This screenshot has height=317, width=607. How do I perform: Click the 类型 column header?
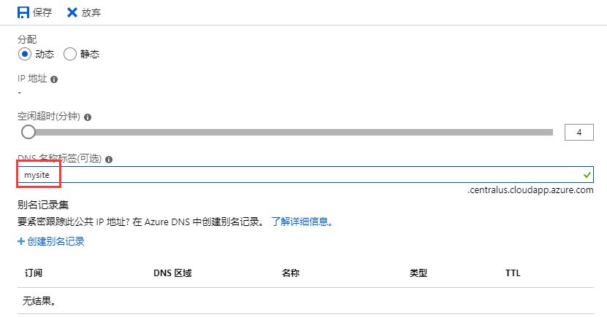pos(419,273)
